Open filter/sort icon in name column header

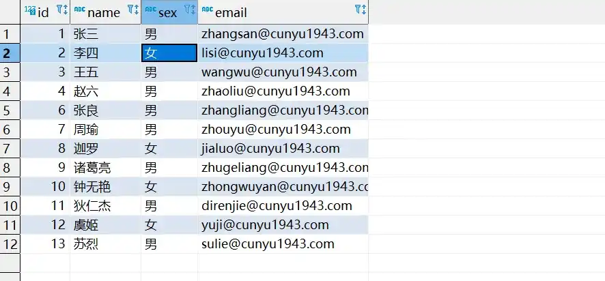tap(132, 10)
